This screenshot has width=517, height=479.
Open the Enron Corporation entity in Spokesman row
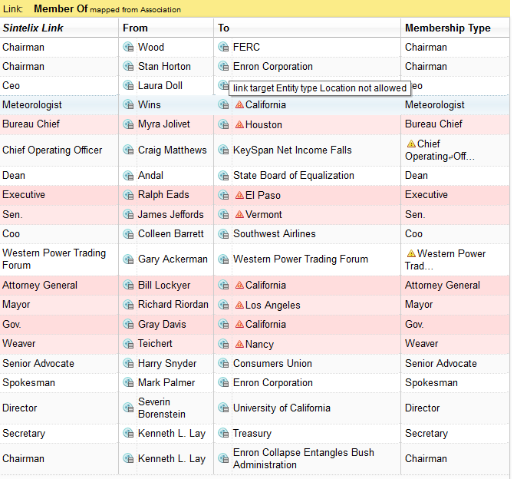[x=272, y=382]
